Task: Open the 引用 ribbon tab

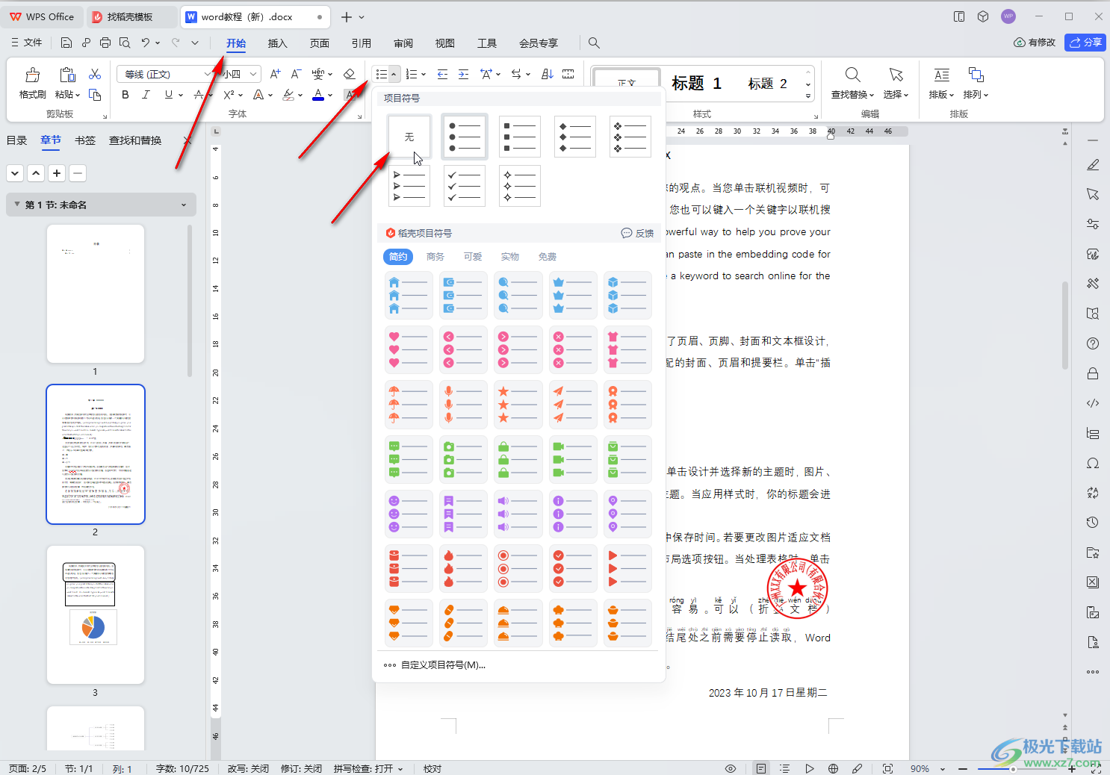Action: click(x=362, y=43)
